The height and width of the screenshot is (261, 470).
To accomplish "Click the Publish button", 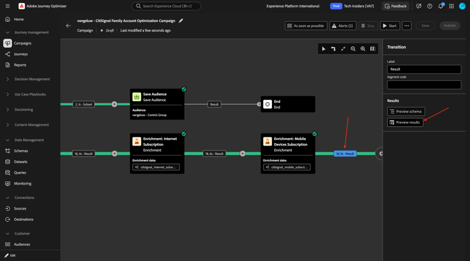I will point(449,26).
